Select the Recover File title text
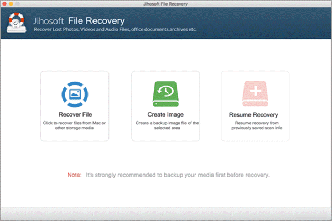The height and width of the screenshot is (221, 332). [x=75, y=114]
